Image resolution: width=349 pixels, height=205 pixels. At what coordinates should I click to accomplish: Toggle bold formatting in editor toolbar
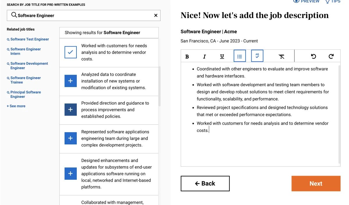pyautogui.click(x=187, y=56)
